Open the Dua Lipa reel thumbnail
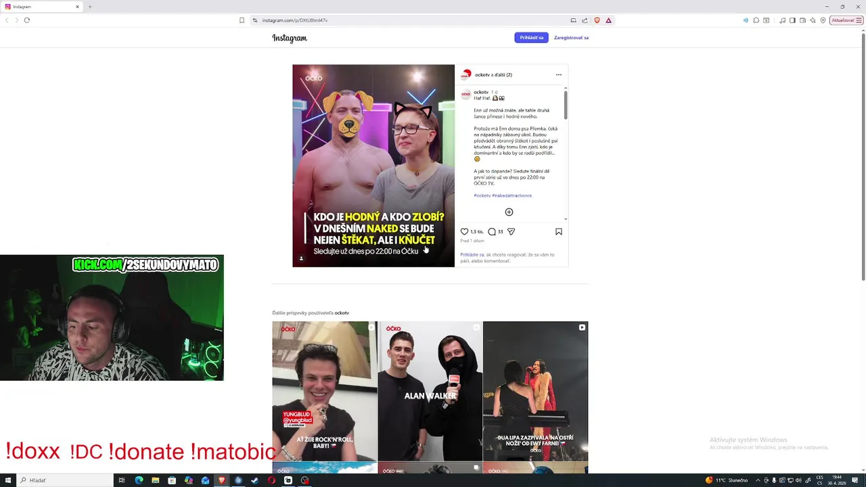Image resolution: width=866 pixels, height=487 pixels. pos(535,391)
